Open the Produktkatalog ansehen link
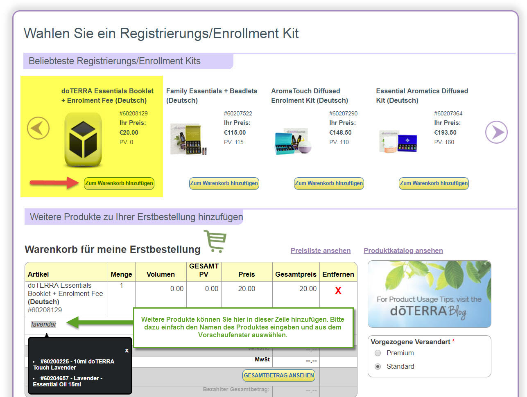The height and width of the screenshot is (397, 527). tap(403, 250)
